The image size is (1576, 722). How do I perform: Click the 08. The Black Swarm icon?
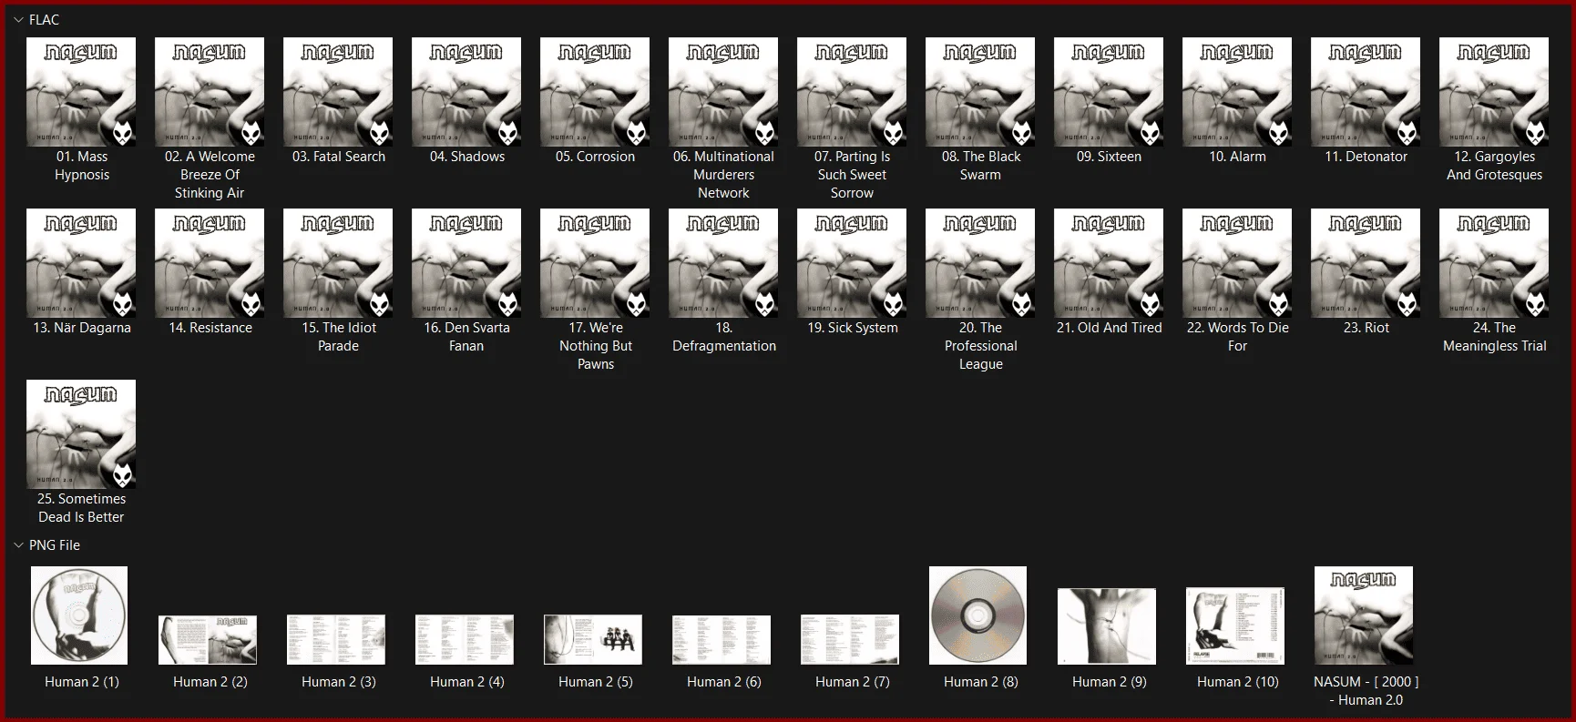point(980,92)
